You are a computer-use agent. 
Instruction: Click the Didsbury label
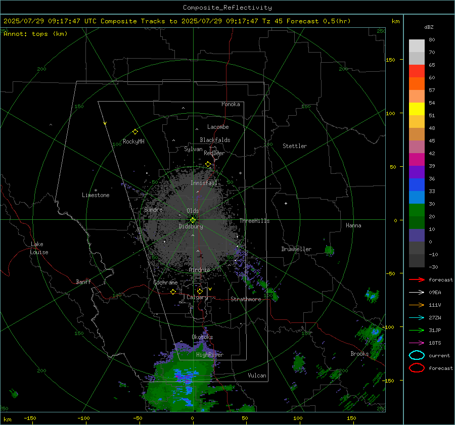pyautogui.click(x=191, y=226)
